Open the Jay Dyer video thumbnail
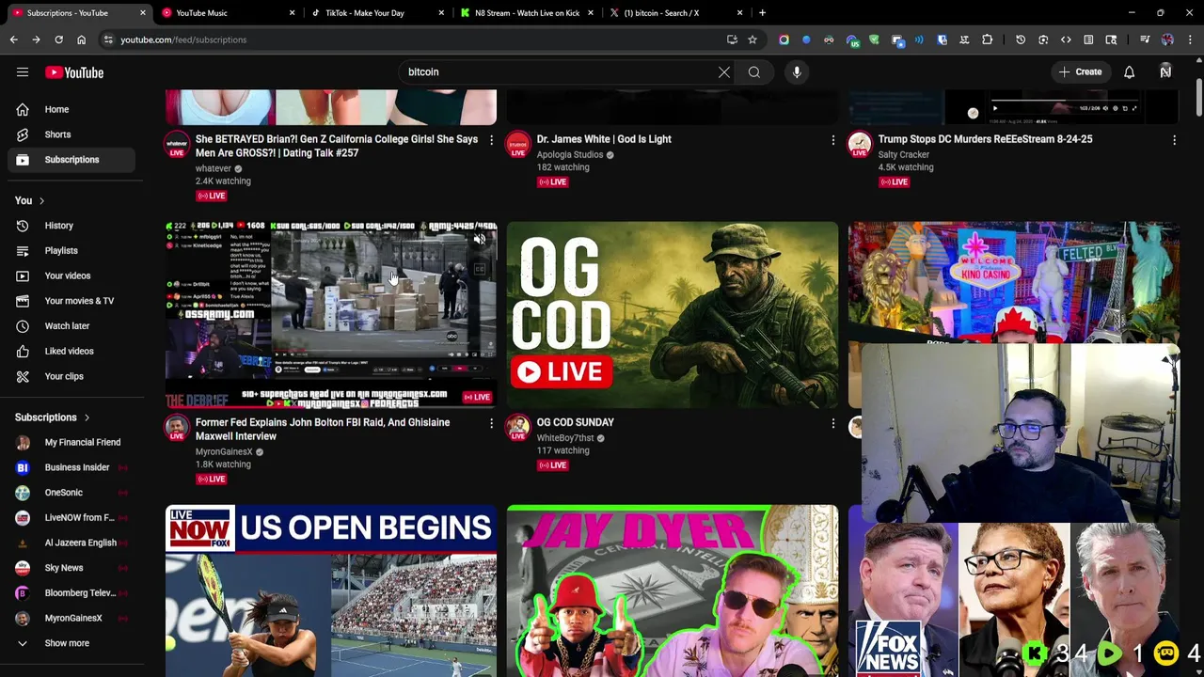The width and height of the screenshot is (1204, 677). [673, 590]
